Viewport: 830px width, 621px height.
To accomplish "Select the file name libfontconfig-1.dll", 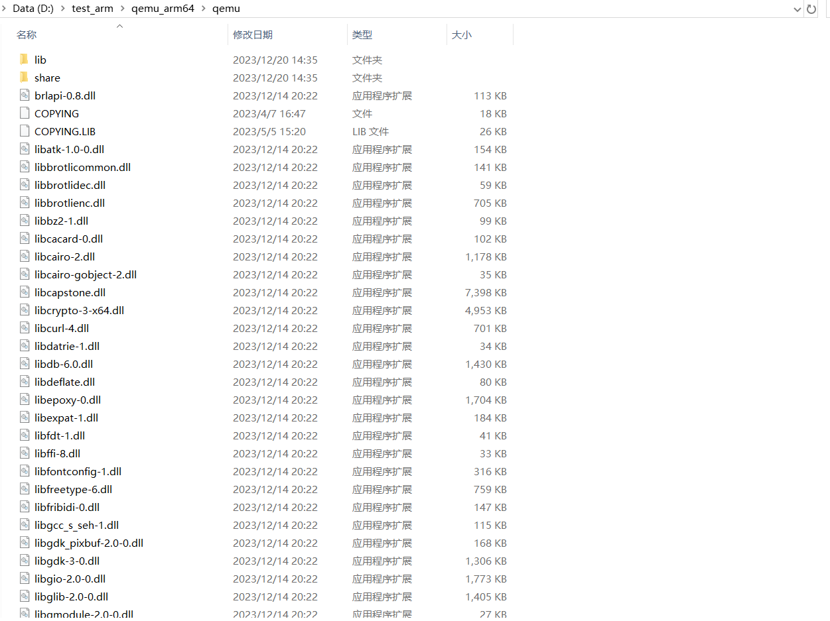I will [x=78, y=471].
